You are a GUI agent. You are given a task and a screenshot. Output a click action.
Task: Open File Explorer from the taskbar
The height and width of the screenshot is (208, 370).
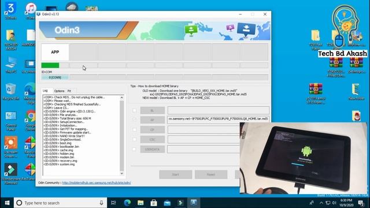[140, 203]
